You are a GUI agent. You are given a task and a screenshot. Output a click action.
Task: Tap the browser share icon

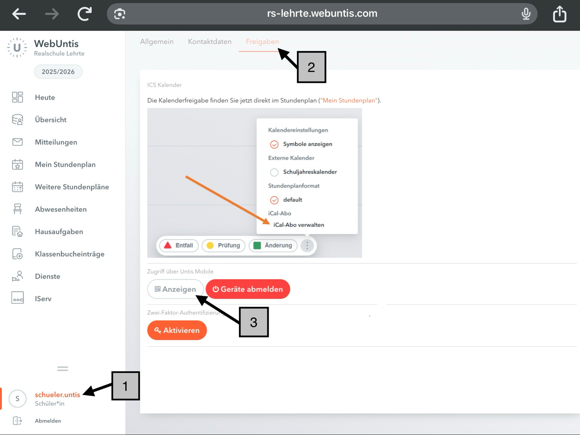click(x=559, y=14)
